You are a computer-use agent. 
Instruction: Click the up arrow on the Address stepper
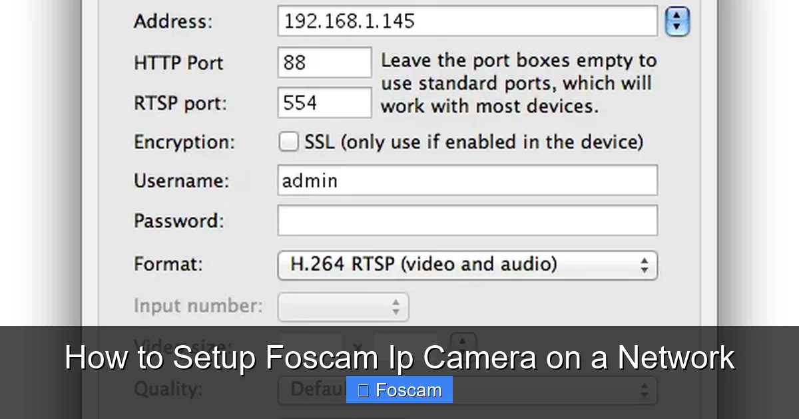[678, 15]
